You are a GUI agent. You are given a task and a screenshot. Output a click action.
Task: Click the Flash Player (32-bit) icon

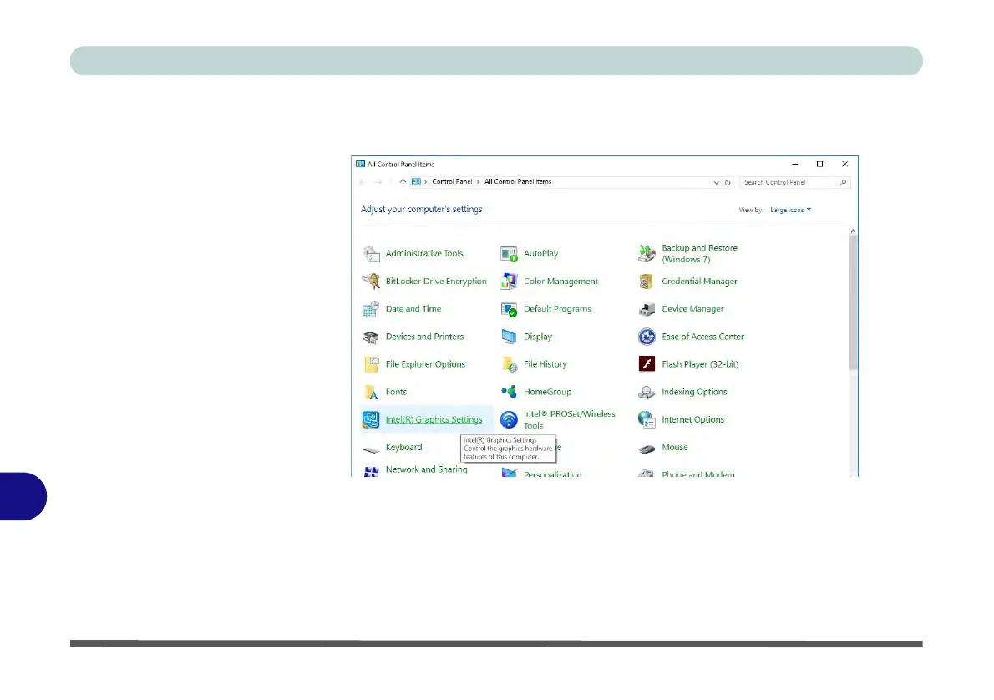click(x=647, y=364)
